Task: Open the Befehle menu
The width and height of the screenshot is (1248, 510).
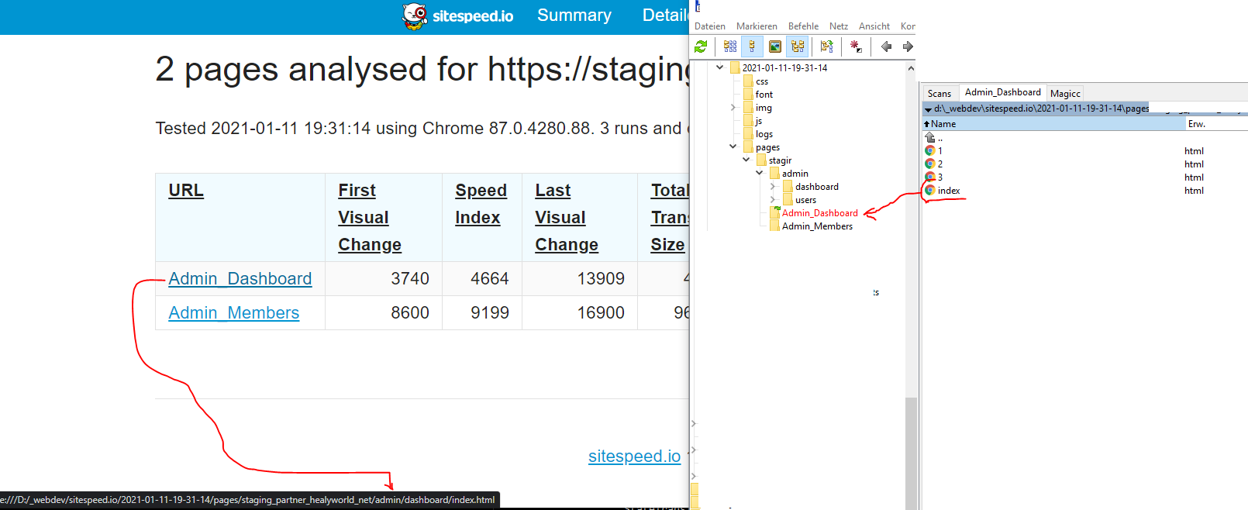Action: [x=803, y=26]
